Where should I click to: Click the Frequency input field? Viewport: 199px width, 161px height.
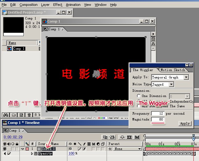[158, 113]
